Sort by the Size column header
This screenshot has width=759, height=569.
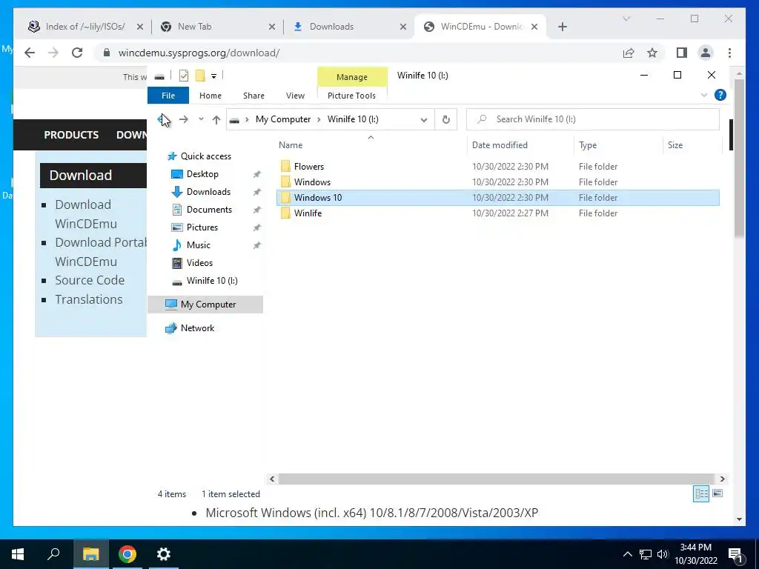click(x=692, y=144)
